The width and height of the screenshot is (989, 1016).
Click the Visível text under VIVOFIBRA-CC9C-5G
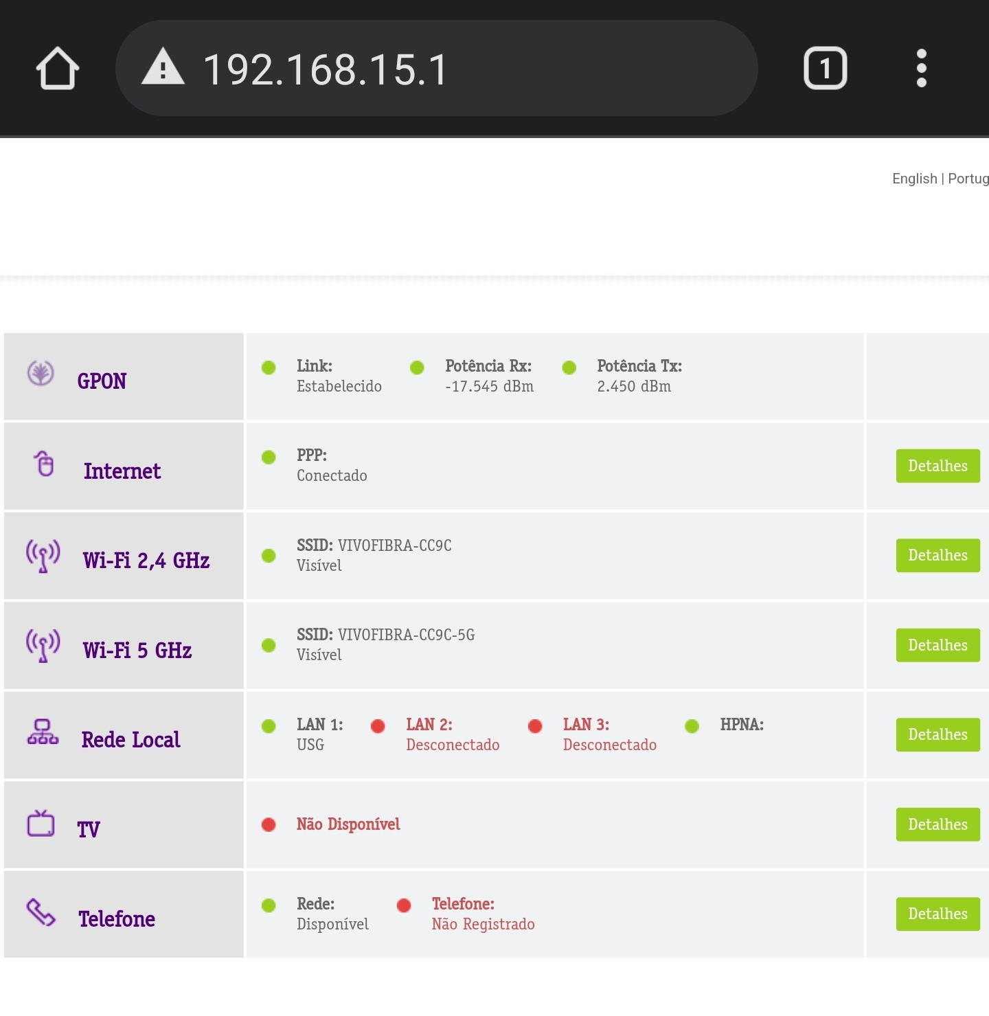click(319, 655)
